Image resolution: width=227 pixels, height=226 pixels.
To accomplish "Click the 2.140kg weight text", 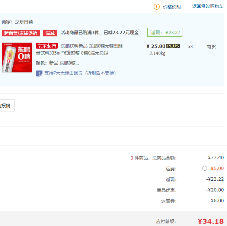I will tap(157, 53).
